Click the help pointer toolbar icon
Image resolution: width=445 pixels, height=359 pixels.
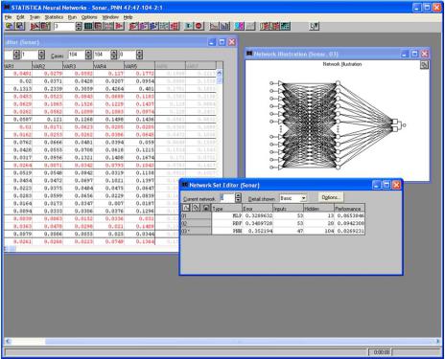tap(315, 26)
